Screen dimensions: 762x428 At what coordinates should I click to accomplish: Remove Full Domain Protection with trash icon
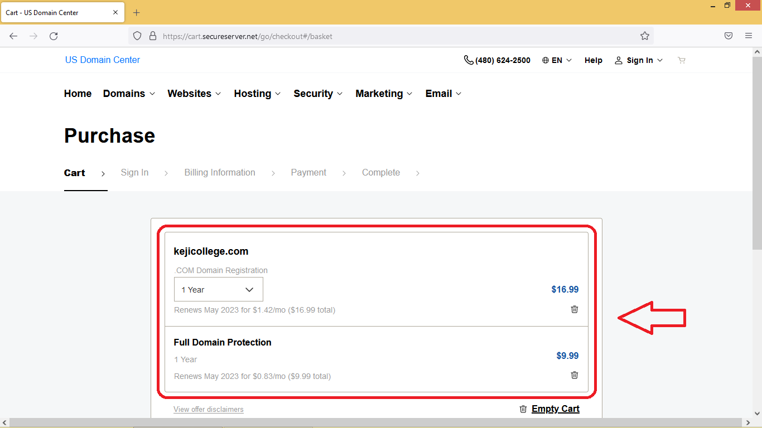tap(575, 375)
